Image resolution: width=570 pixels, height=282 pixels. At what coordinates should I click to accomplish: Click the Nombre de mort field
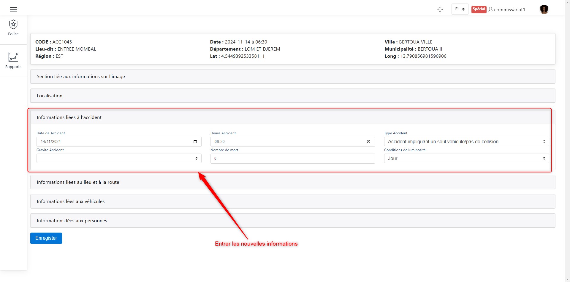[x=293, y=158]
